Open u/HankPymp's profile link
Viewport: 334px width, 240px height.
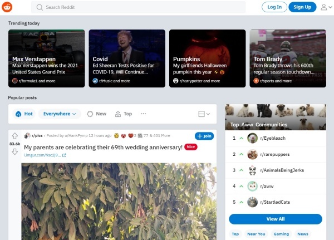tap(76, 135)
